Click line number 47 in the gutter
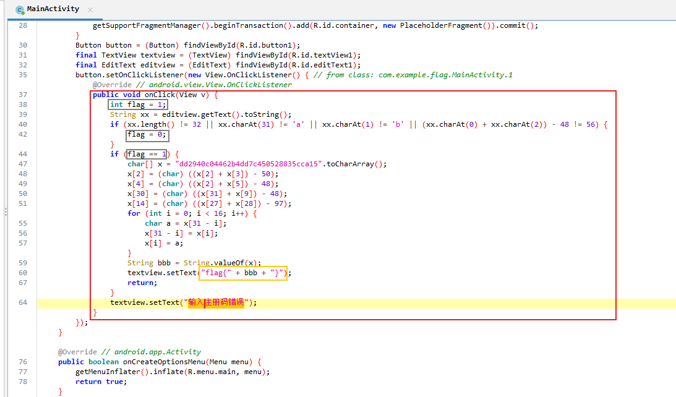 (x=23, y=164)
